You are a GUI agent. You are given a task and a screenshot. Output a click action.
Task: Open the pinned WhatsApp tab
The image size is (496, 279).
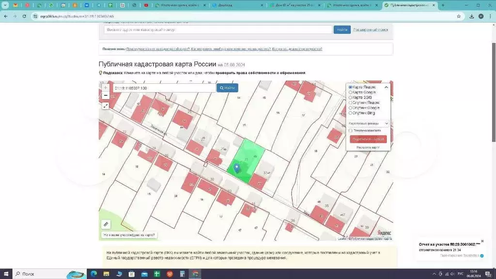tap(51, 5)
